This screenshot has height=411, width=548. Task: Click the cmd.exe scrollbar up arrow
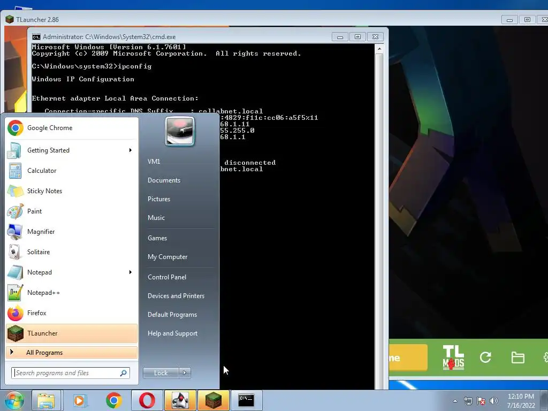[379, 49]
